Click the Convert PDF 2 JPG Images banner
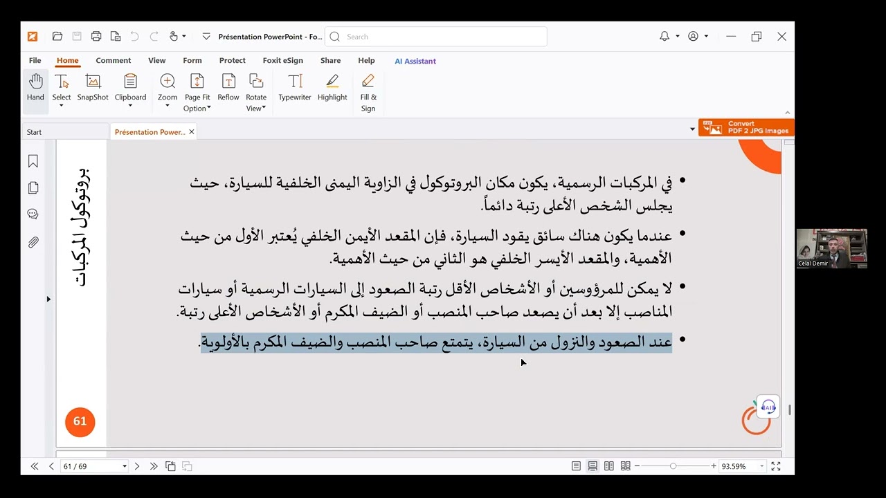Screen dimensions: 886x498 [746, 127]
